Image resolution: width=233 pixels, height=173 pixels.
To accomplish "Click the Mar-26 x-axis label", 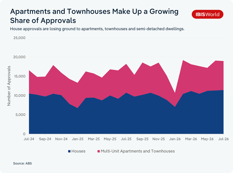I will pos(191,139).
